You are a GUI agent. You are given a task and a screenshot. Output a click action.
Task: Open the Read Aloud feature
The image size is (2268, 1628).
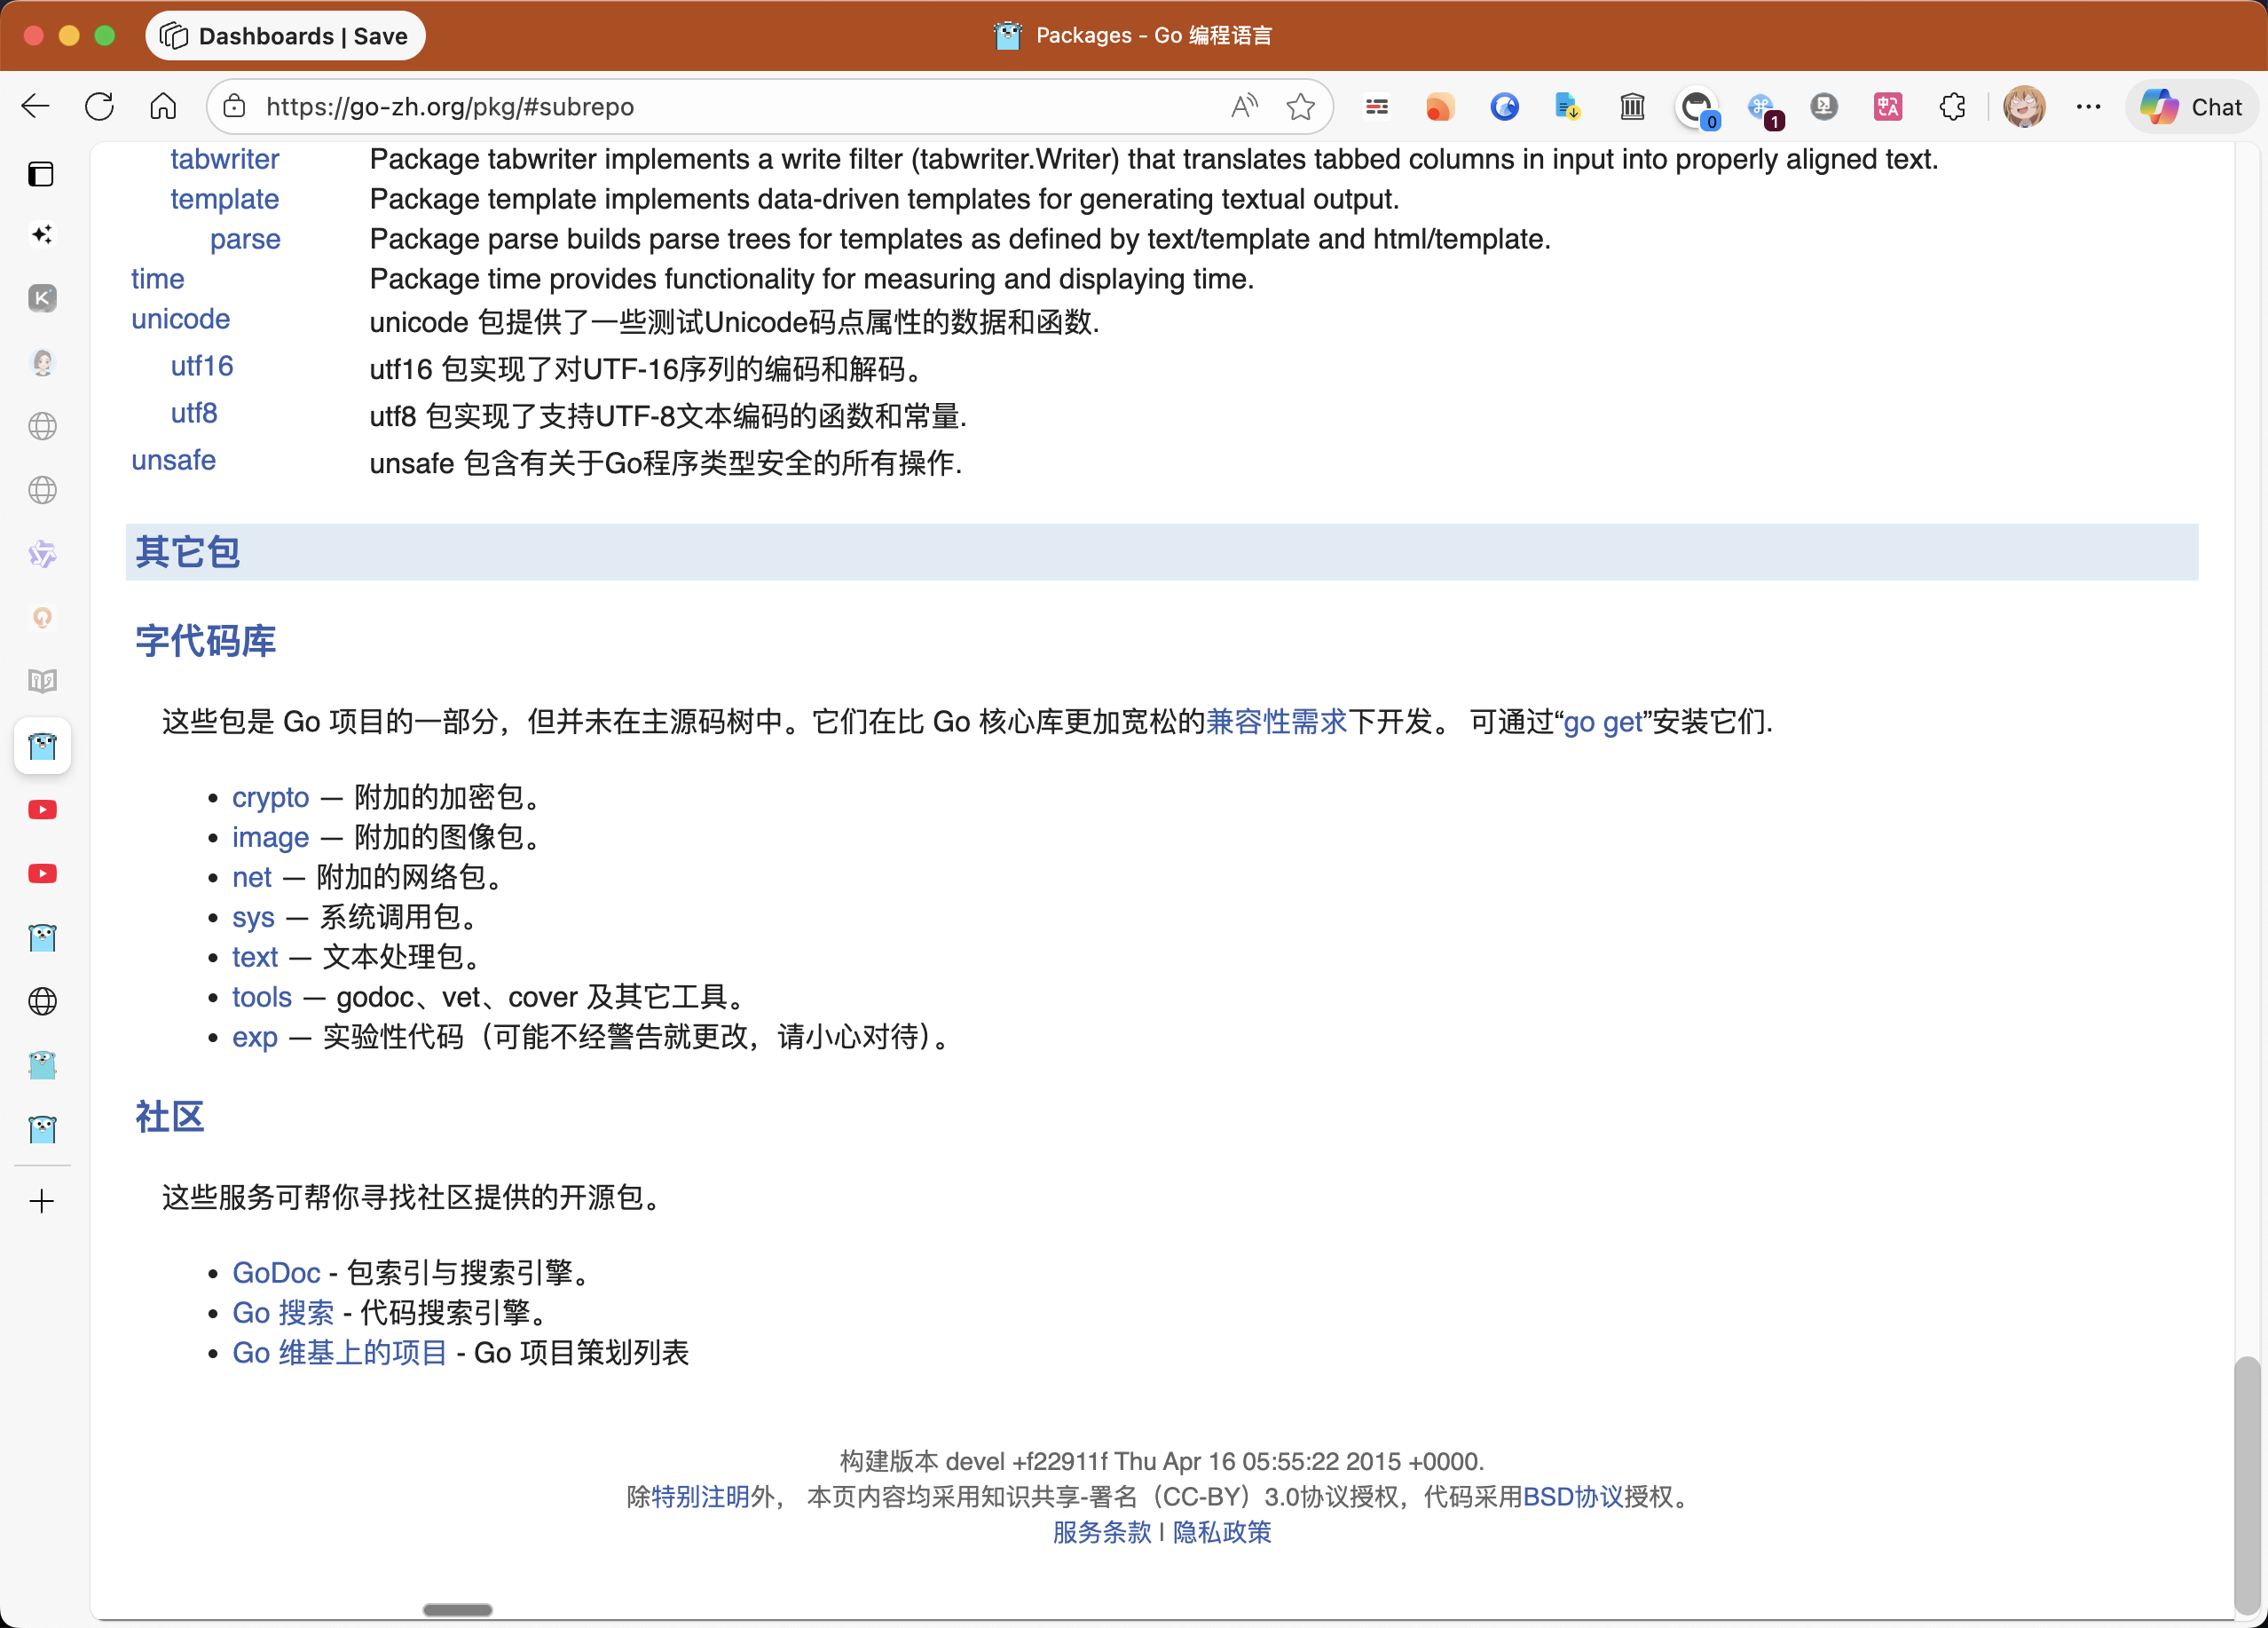point(1244,106)
